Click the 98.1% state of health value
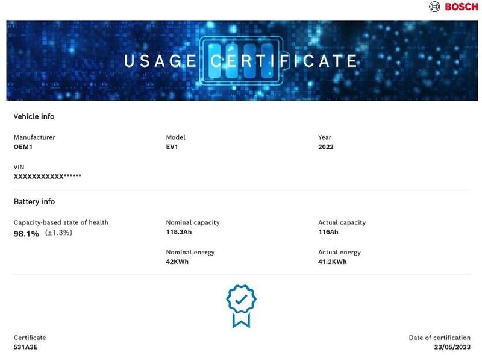Screen dimensions: 482x355 coord(26,234)
